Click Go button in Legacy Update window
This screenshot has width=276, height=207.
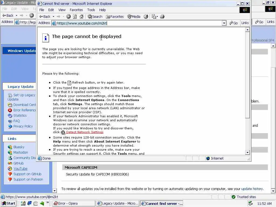click(x=259, y=22)
